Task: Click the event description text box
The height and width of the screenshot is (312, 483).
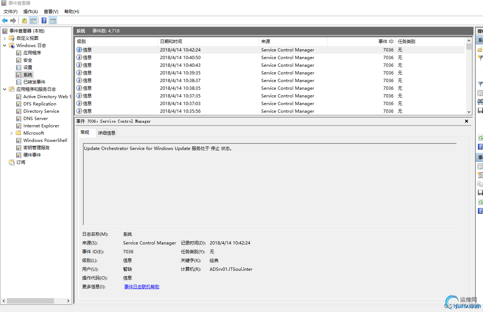Action: click(270, 184)
